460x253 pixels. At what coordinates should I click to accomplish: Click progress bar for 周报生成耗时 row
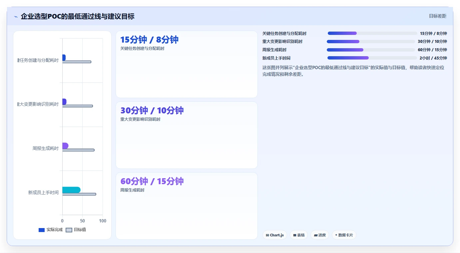371,50
